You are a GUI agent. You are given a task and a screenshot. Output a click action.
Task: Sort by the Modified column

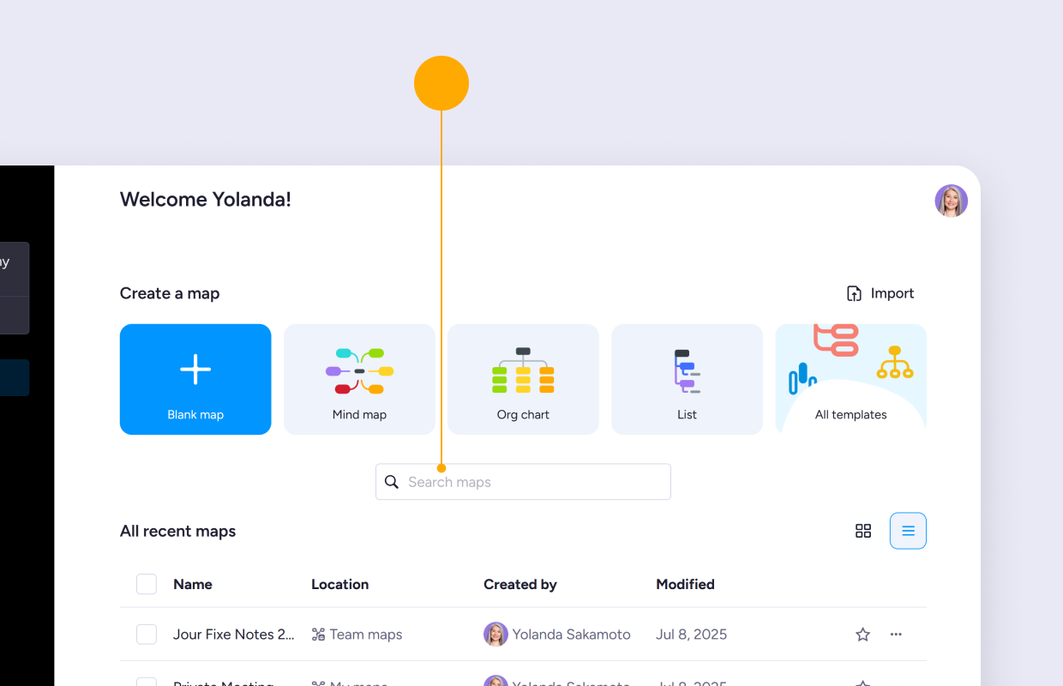point(685,584)
